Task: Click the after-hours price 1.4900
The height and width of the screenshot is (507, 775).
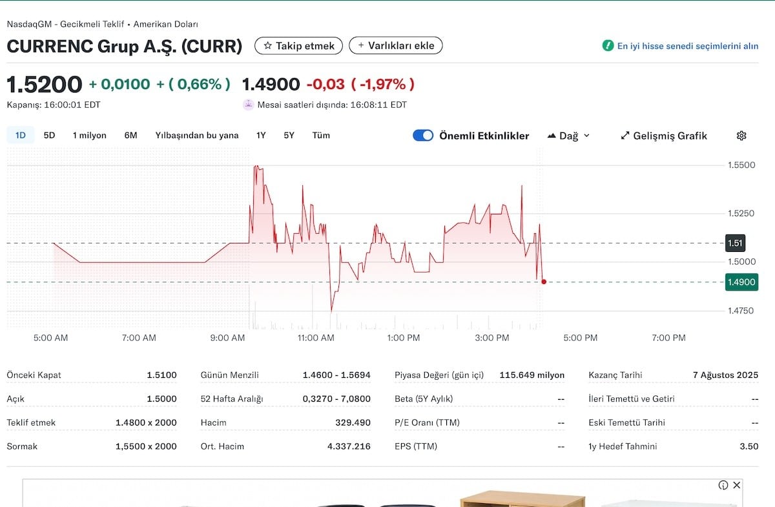Action: 271,85
